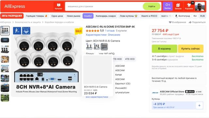Open the Горящие товары tab
209x118 pixels.
37,16
